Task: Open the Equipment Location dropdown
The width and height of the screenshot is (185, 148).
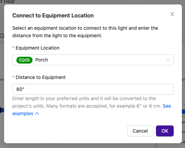Action: coord(93,60)
